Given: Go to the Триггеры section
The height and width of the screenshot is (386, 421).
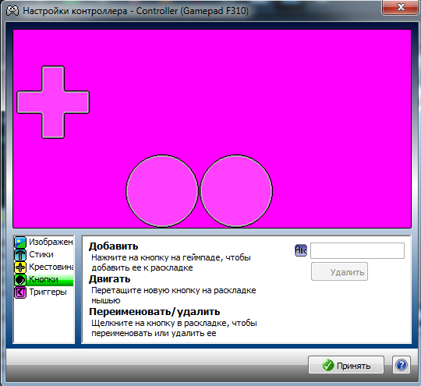Looking at the screenshot, I should (x=44, y=292).
